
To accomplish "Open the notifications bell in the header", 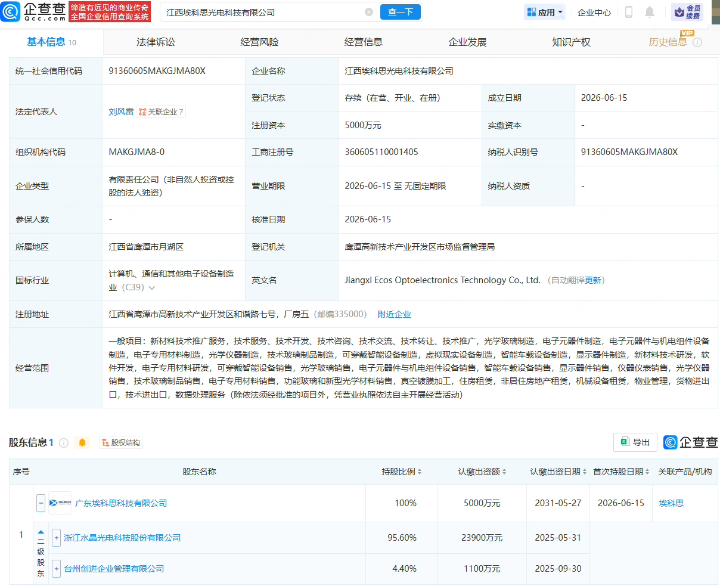I will 650,12.
